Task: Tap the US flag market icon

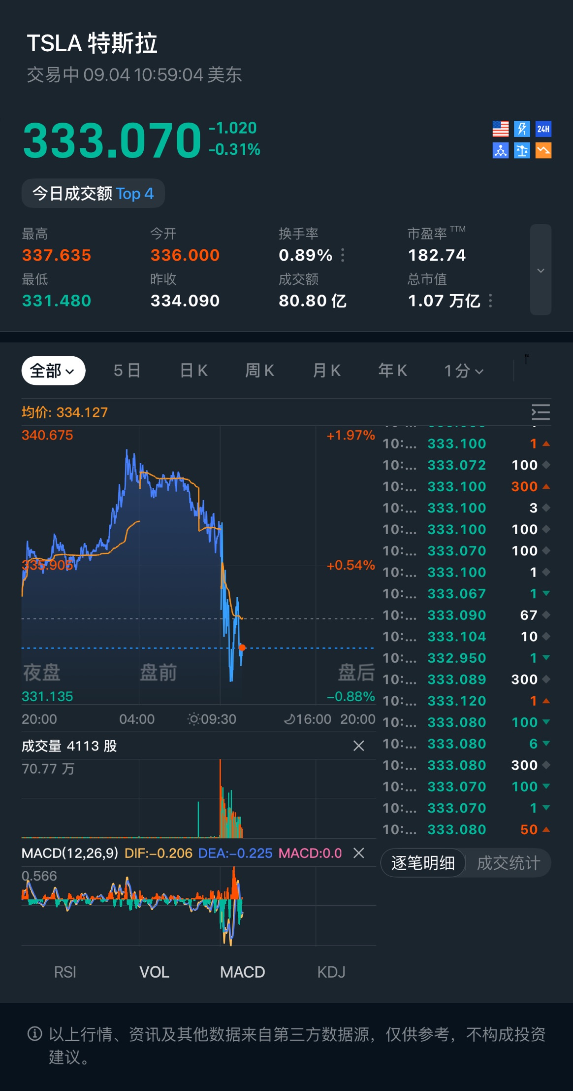Action: [501, 129]
